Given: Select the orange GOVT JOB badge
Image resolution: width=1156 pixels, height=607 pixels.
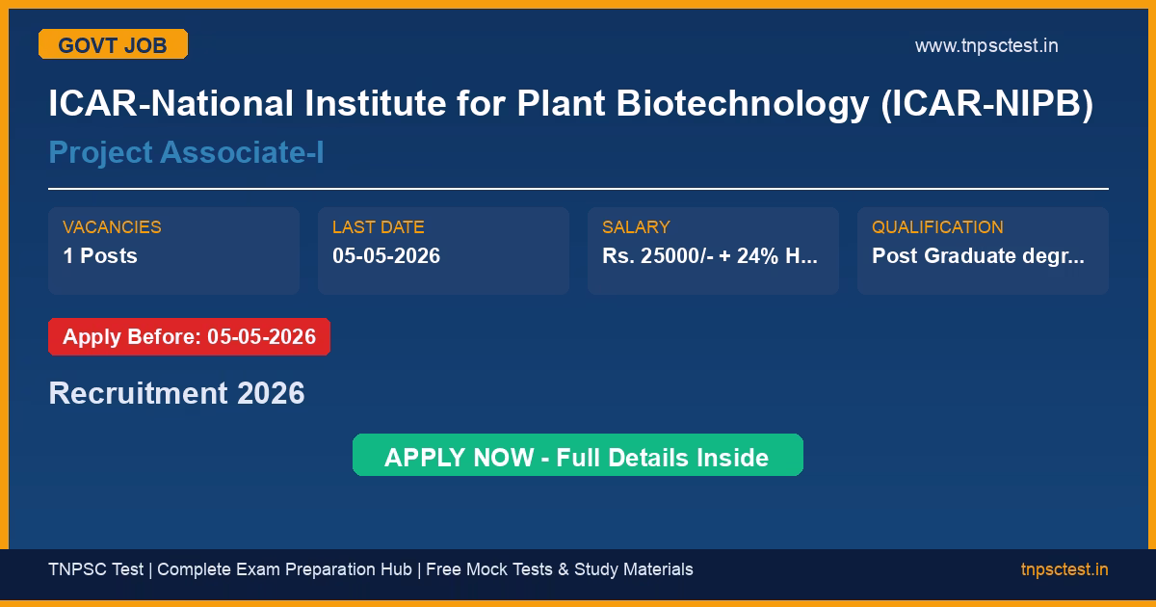Looking at the screenshot, I should (x=113, y=44).
